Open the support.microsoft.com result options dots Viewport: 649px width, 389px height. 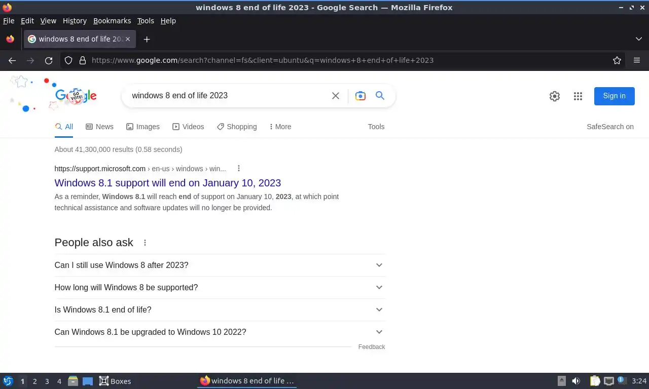[239, 169]
